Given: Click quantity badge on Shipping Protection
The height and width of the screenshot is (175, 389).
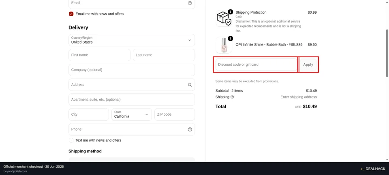Looking at the screenshot, I should point(231,12).
